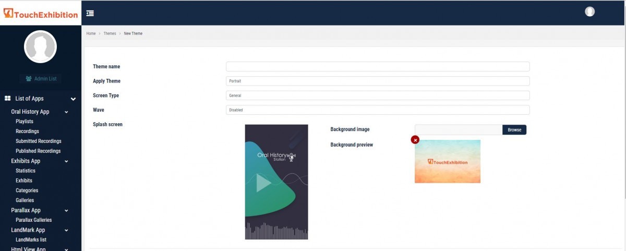Collapse the Exhibits App chevron
The image size is (626, 251).
point(66,161)
